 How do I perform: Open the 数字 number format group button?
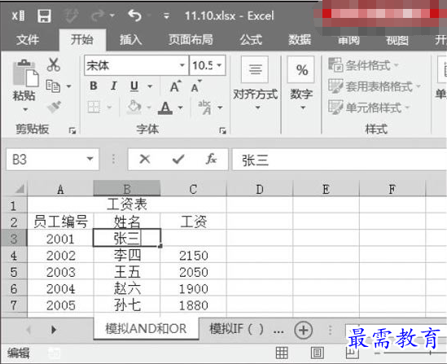click(301, 84)
